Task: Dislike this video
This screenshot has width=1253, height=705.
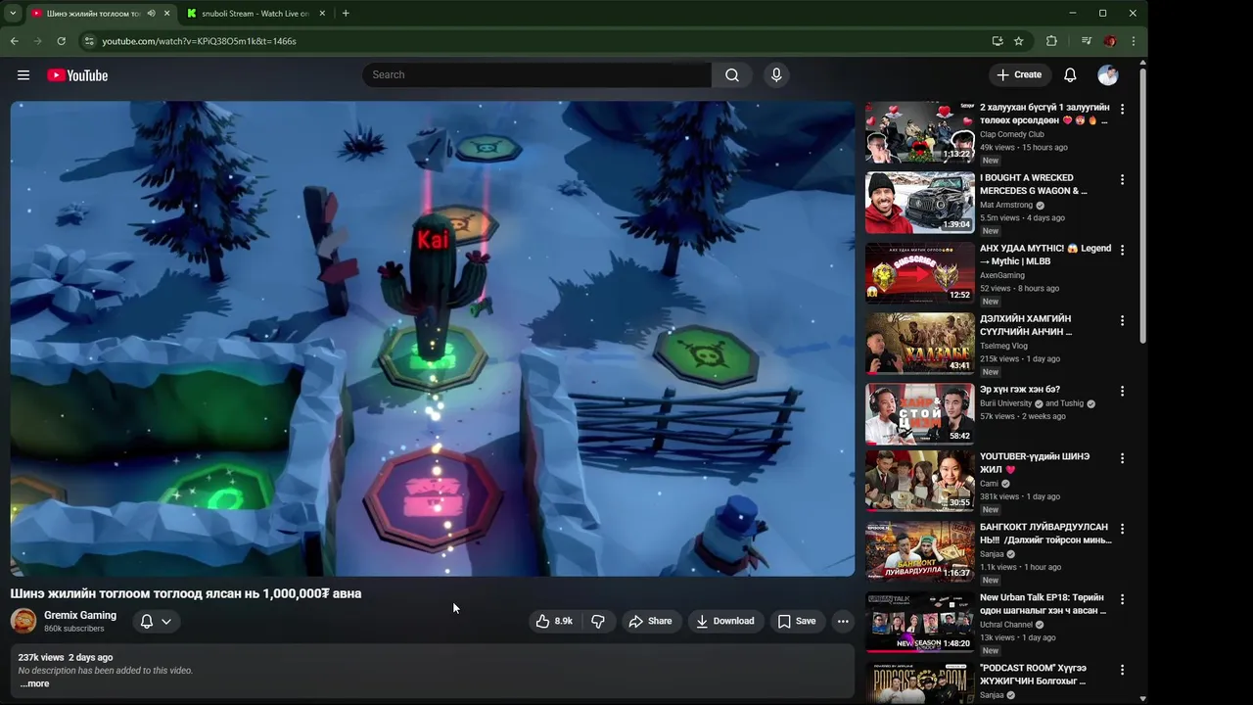Action: point(598,621)
